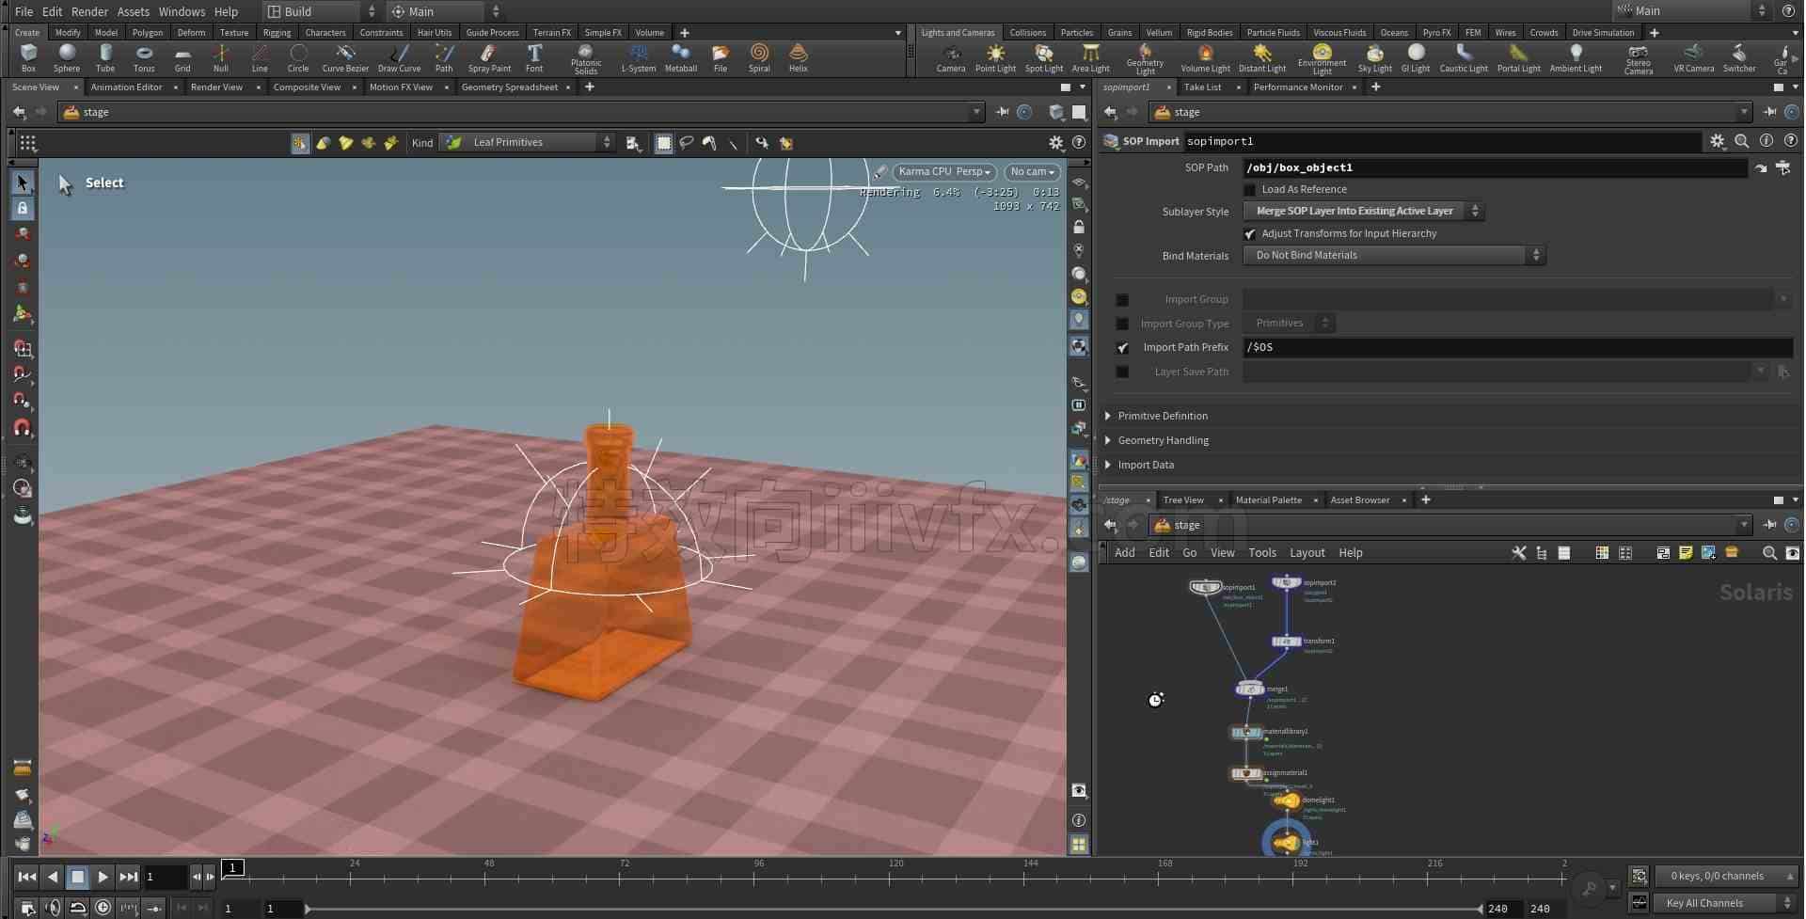Select the Font shelf tool
The image size is (1806, 919).
point(534,57)
